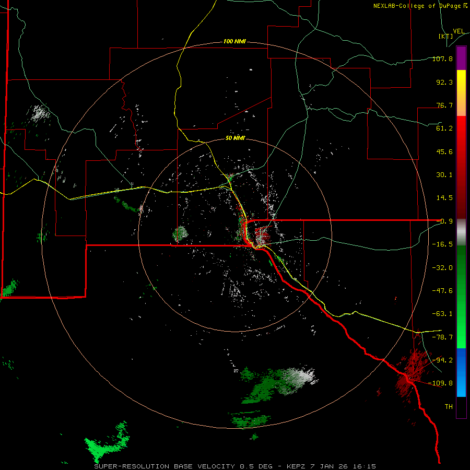The image size is (470, 470).
Task: Select the -109.8 scale value
Action: (x=441, y=383)
